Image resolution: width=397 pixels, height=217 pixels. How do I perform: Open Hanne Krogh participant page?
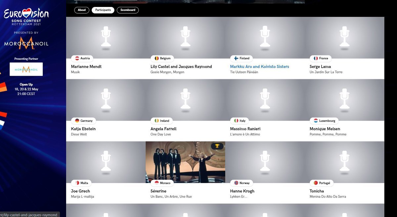coord(242,191)
